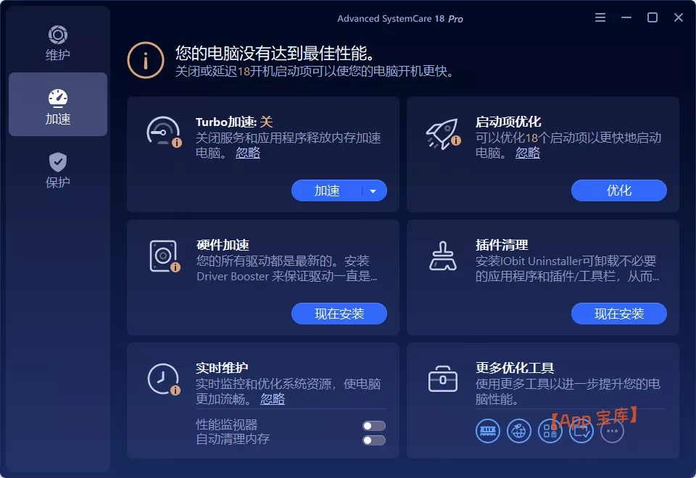Open the memory/RAM optimization tool icon
Screen dimensions: 696x478
click(487, 430)
